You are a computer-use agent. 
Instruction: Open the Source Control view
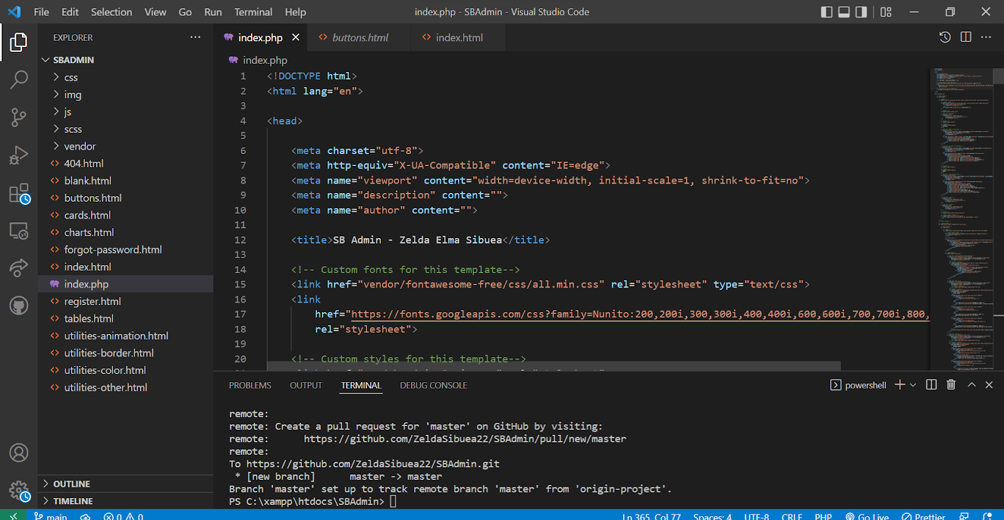click(19, 117)
